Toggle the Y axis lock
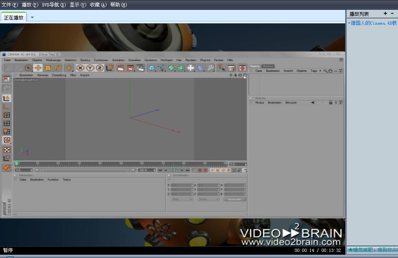This screenshot has width=398, height=258. (90, 68)
